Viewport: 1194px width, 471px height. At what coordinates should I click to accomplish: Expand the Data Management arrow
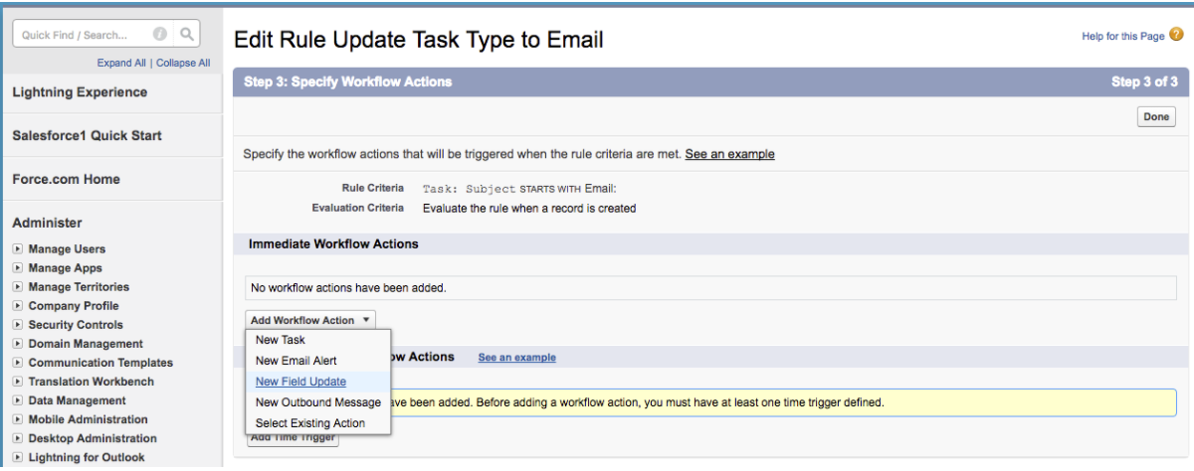click(x=18, y=400)
